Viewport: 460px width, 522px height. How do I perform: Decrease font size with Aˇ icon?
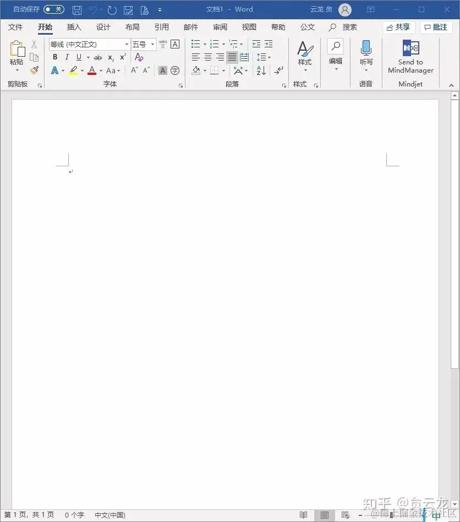[146, 70]
